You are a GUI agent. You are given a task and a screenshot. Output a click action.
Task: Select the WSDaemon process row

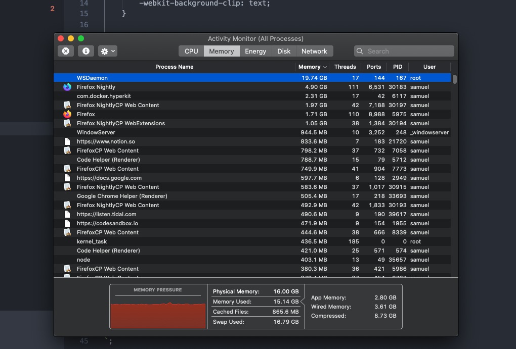pyautogui.click(x=252, y=78)
